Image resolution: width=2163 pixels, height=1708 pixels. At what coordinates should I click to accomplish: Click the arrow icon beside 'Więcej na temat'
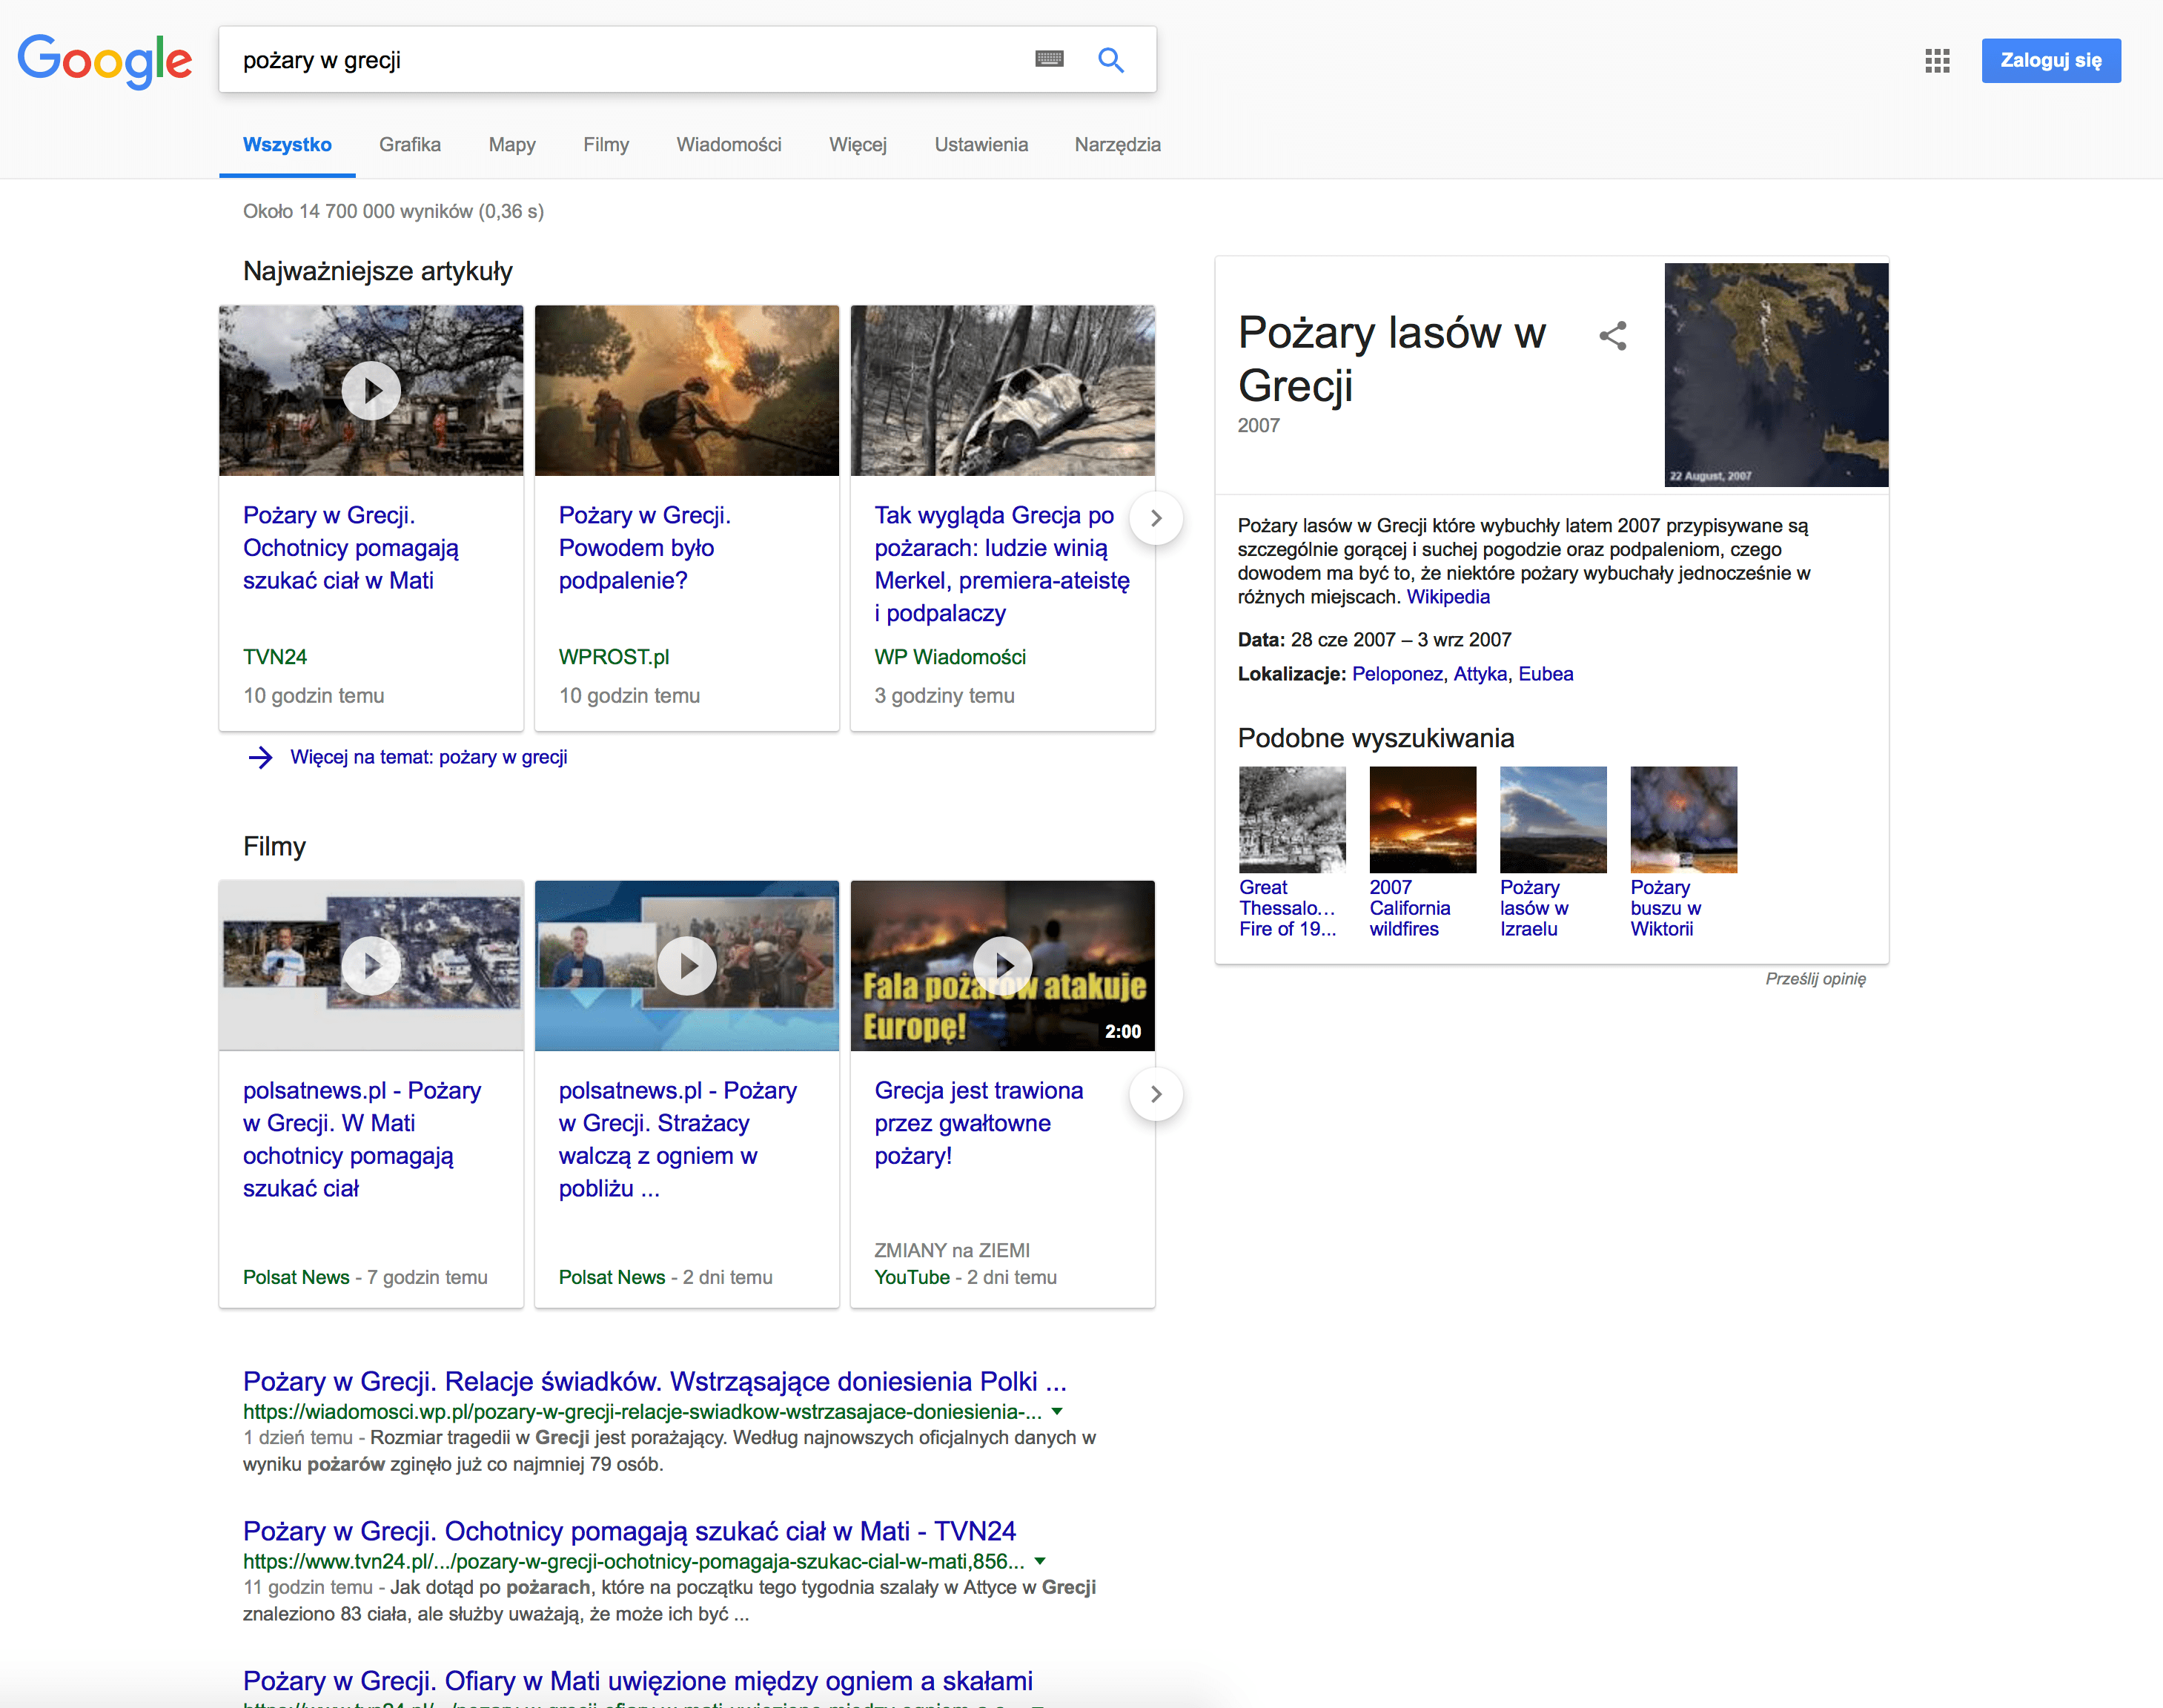tap(260, 757)
